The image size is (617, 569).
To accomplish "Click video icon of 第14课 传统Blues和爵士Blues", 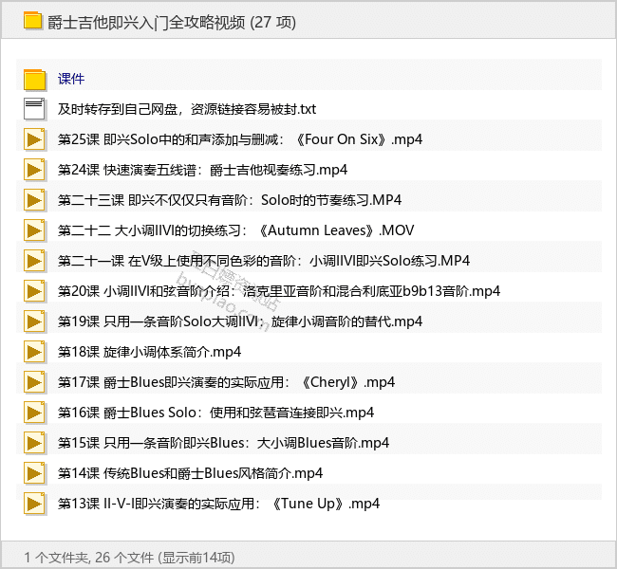I will [x=34, y=473].
